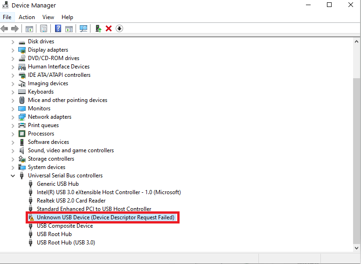Expand the Disk drives category

tap(13, 41)
